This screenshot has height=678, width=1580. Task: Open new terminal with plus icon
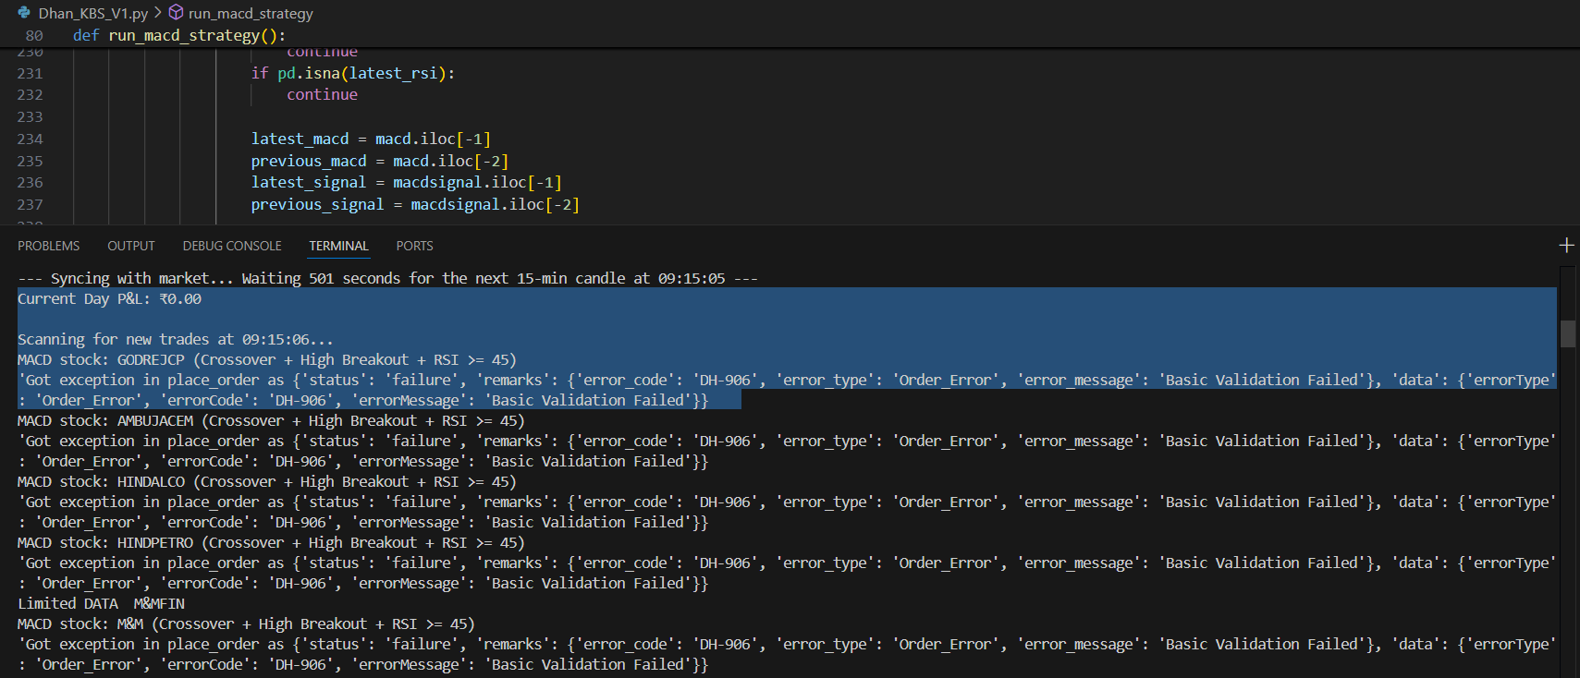(x=1565, y=245)
